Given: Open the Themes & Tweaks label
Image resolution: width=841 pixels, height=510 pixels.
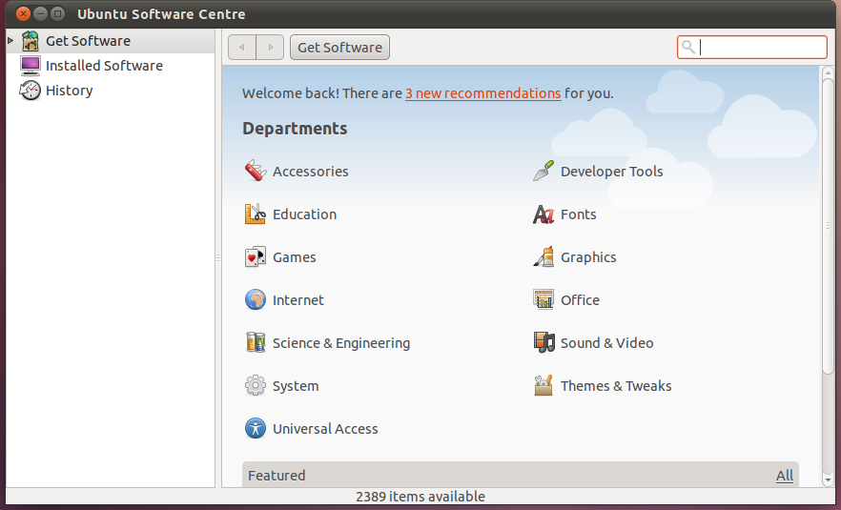Looking at the screenshot, I should pyautogui.click(x=616, y=385).
